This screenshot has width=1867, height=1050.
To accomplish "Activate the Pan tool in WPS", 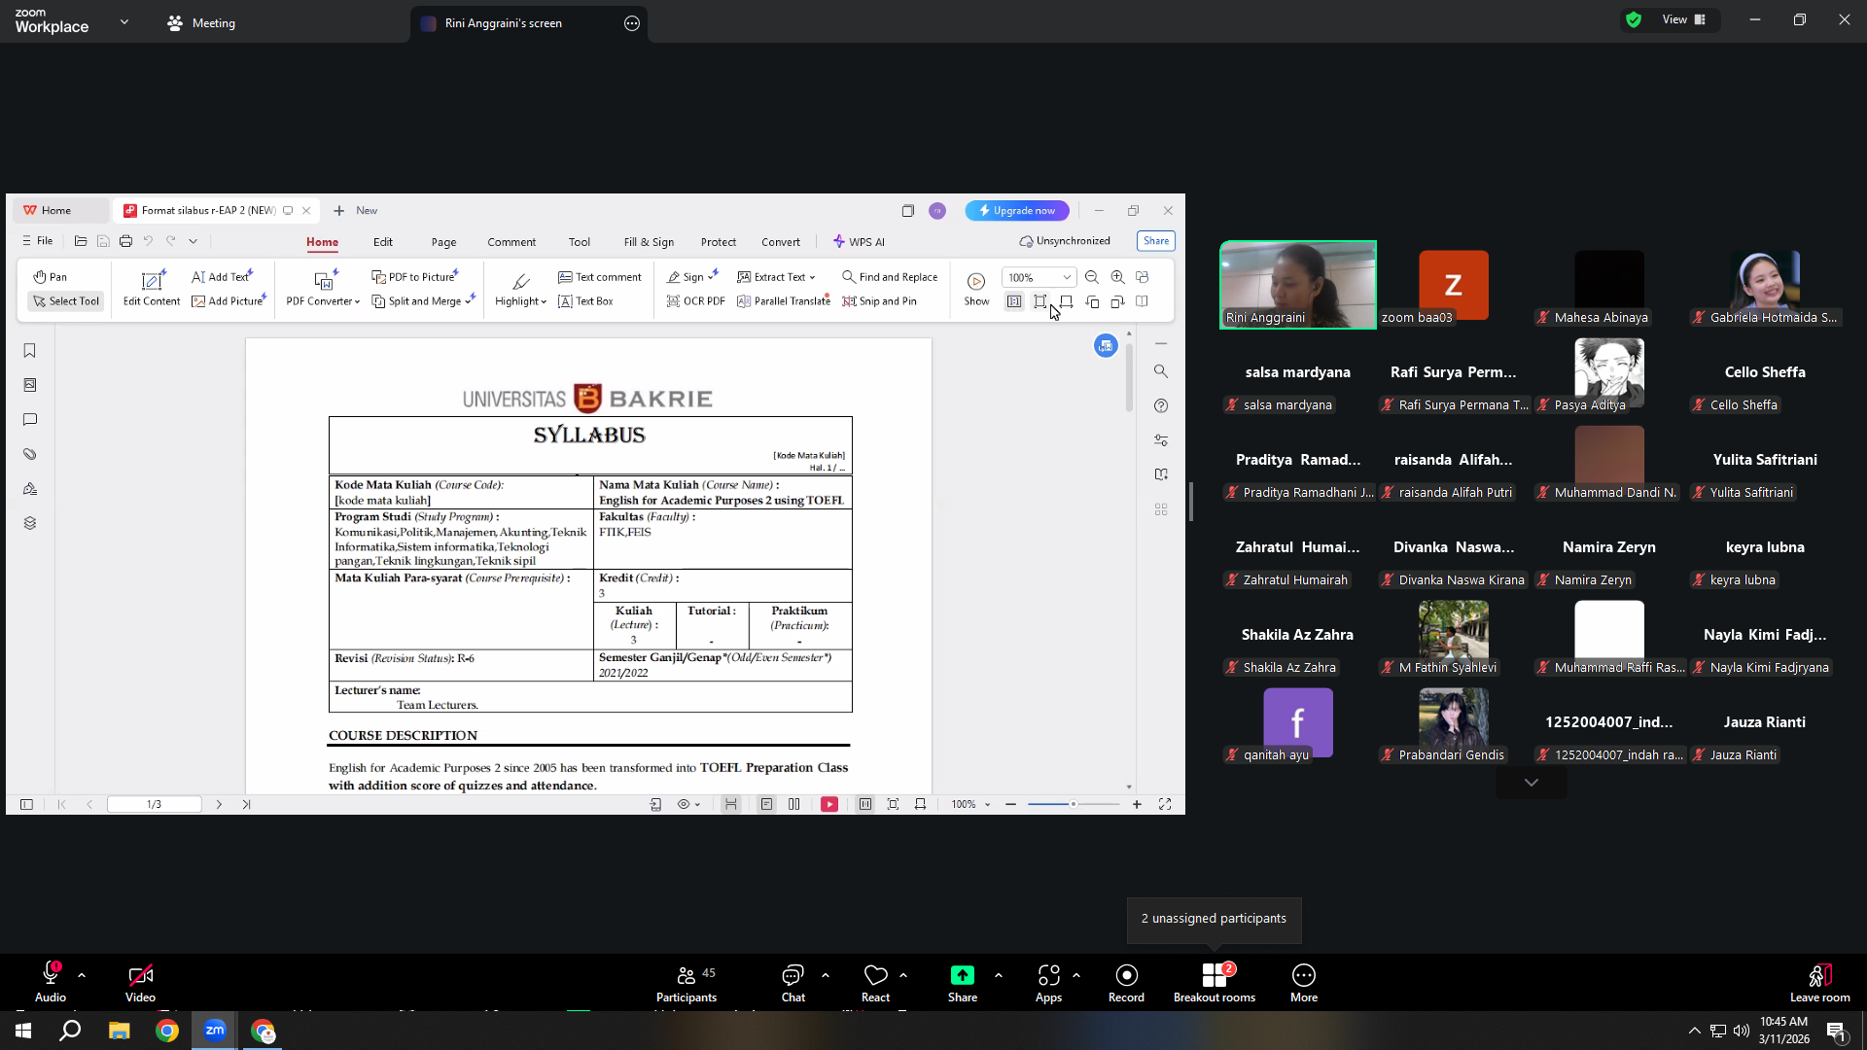I will tap(50, 277).
